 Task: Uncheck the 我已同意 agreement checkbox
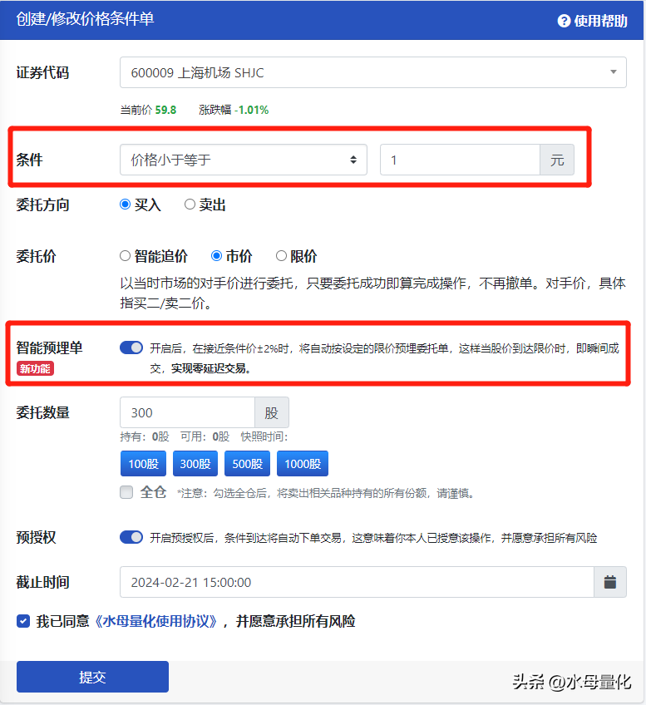pos(23,621)
